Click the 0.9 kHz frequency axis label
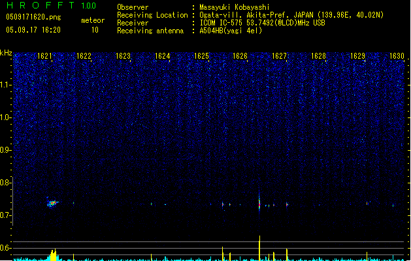Image resolution: width=411 pixels, height=261 pixels. [x=6, y=150]
